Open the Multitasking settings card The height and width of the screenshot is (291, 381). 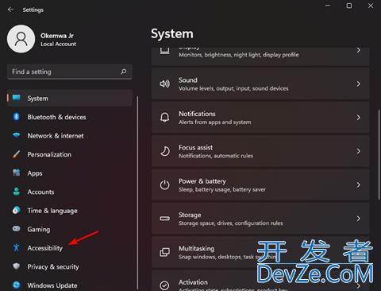click(x=260, y=252)
